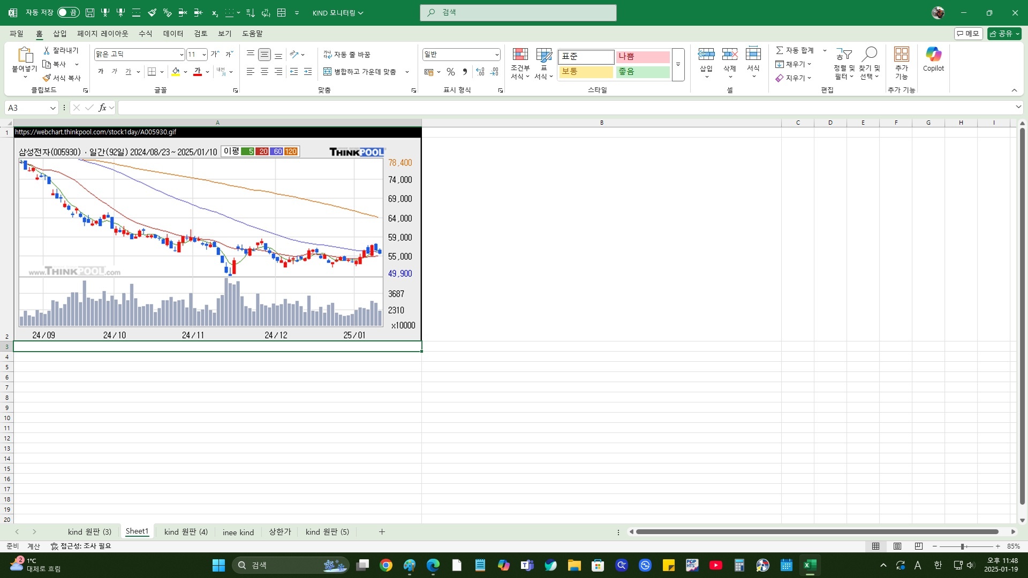The width and height of the screenshot is (1028, 578).
Task: Open the number format dropdown (일반)
Action: [x=497, y=55]
